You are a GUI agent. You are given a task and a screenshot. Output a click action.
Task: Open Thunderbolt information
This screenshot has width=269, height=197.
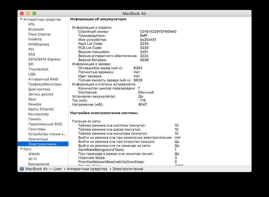pyautogui.click(x=38, y=69)
